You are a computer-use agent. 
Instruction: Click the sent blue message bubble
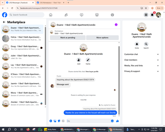tap(90, 113)
